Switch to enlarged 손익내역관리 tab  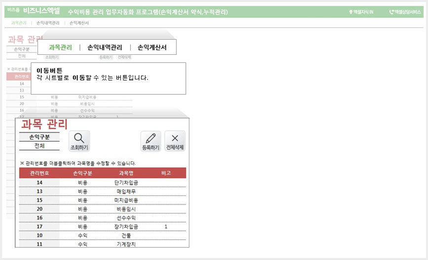(105, 47)
